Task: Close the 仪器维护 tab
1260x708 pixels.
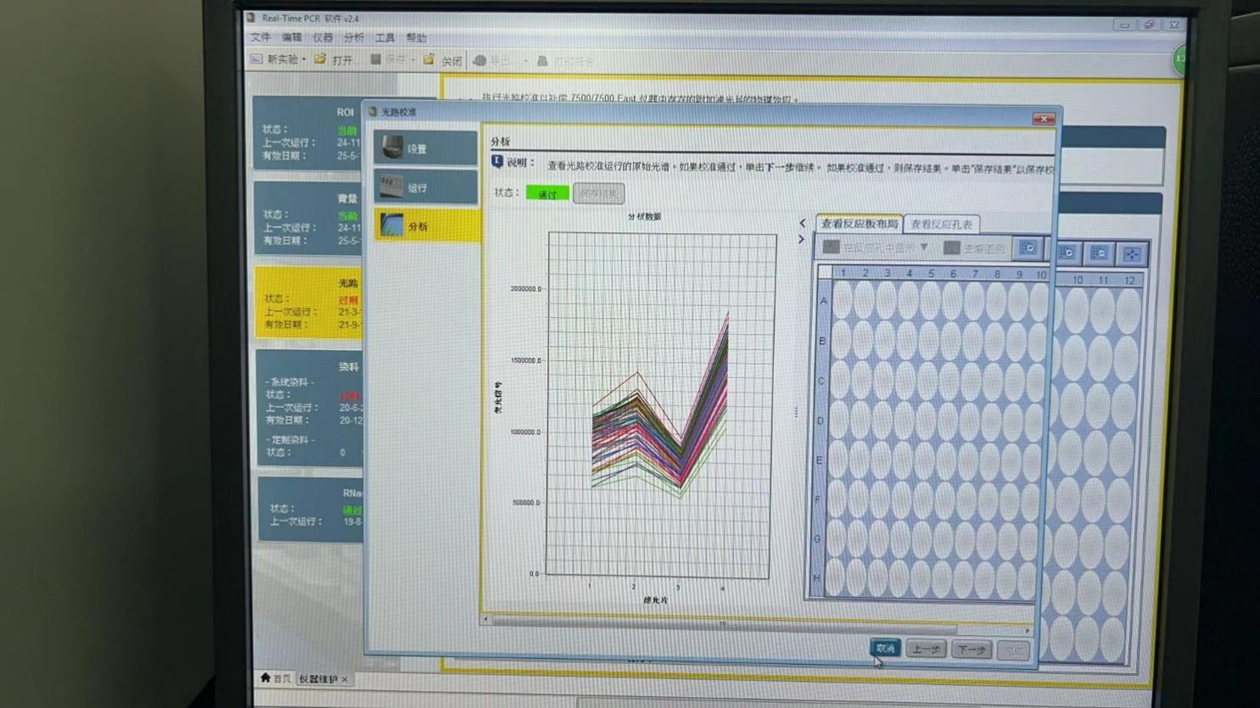Action: click(x=344, y=680)
